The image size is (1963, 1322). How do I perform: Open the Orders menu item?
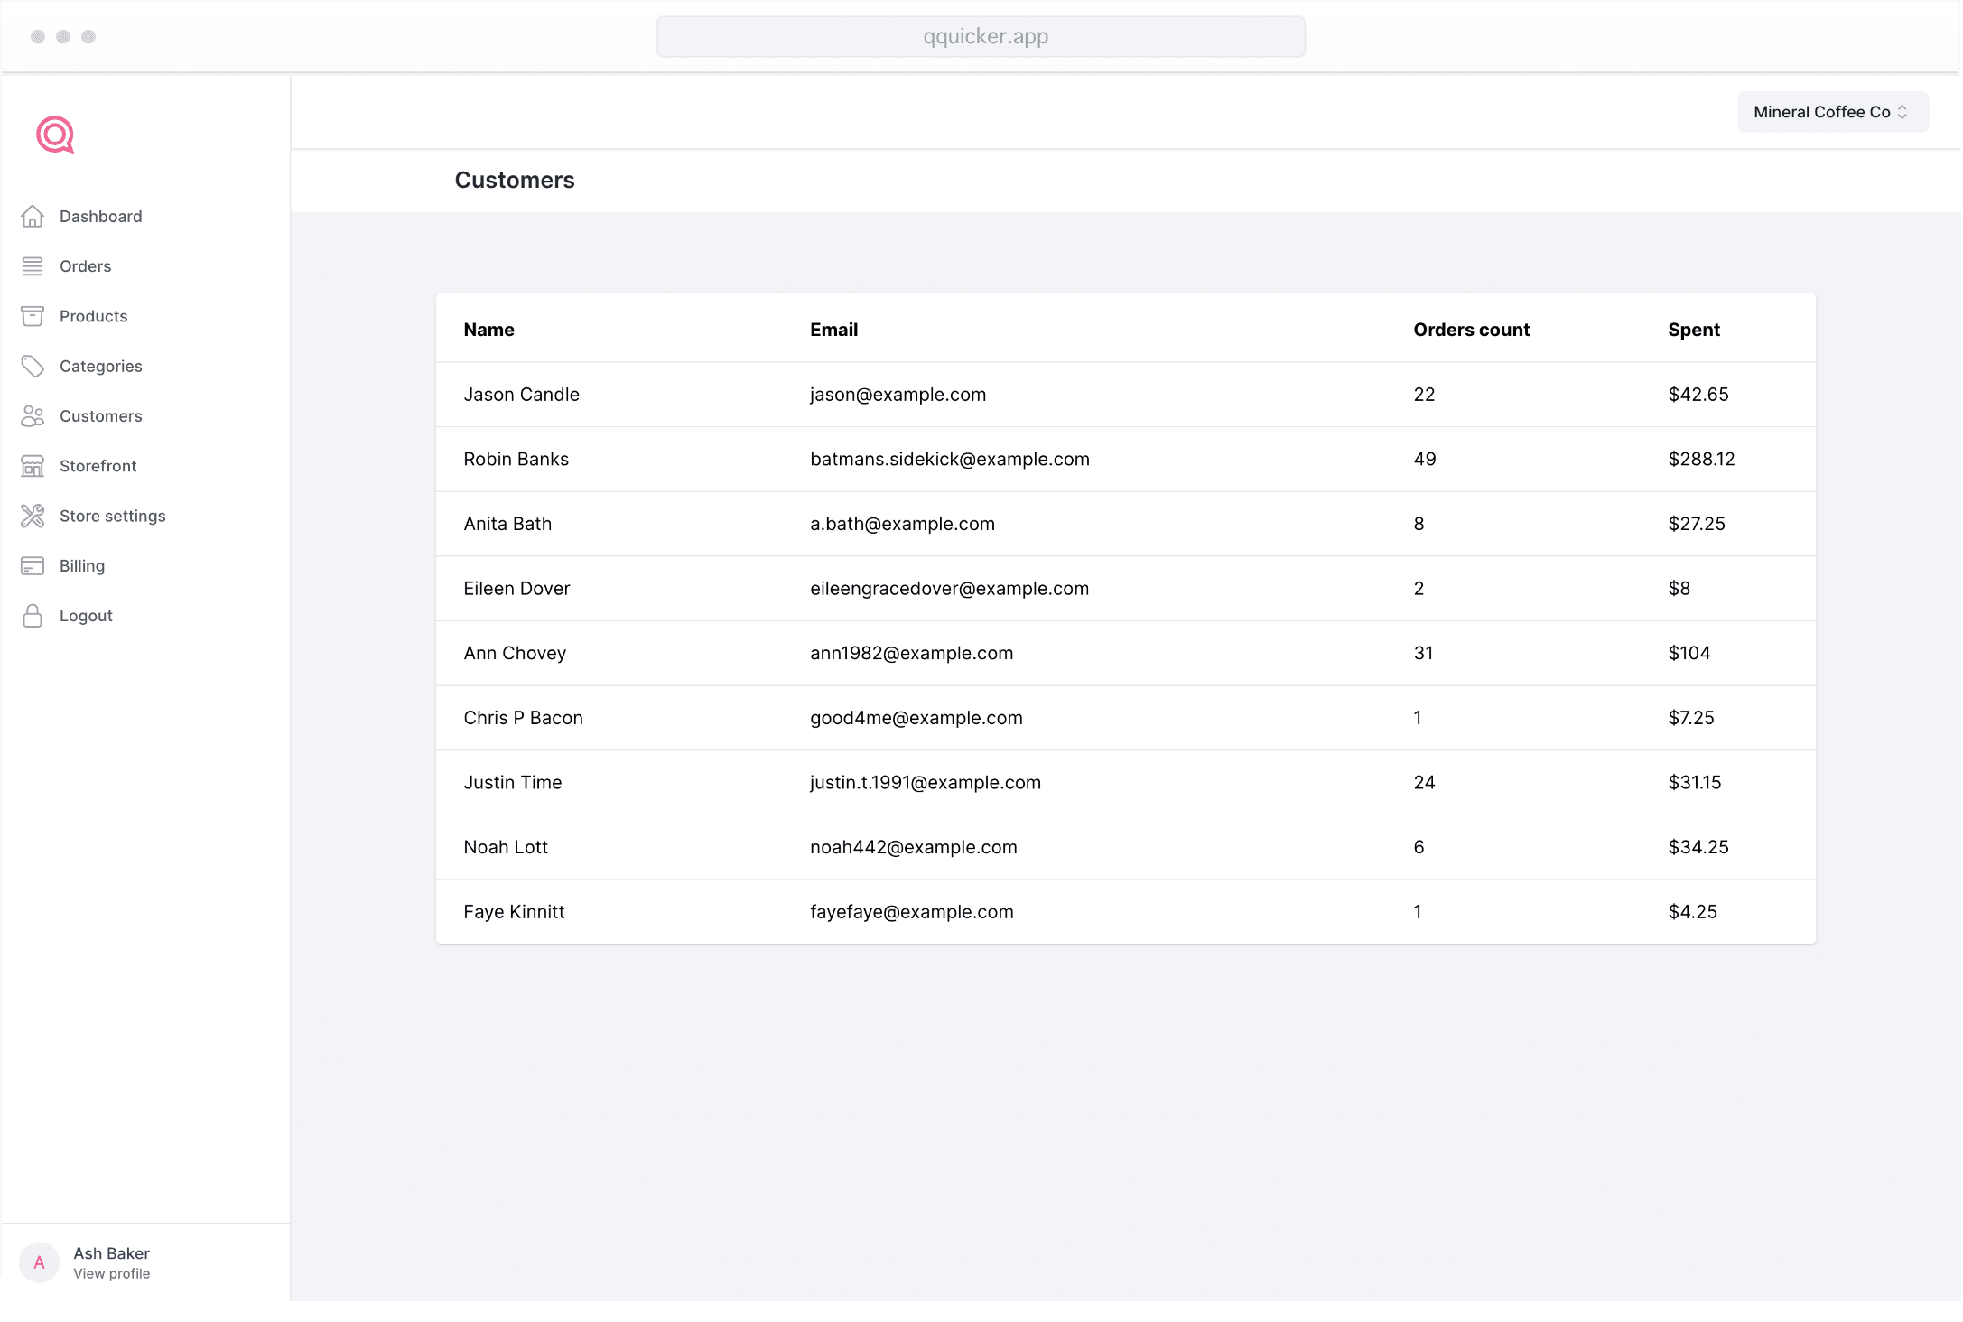[x=86, y=266]
